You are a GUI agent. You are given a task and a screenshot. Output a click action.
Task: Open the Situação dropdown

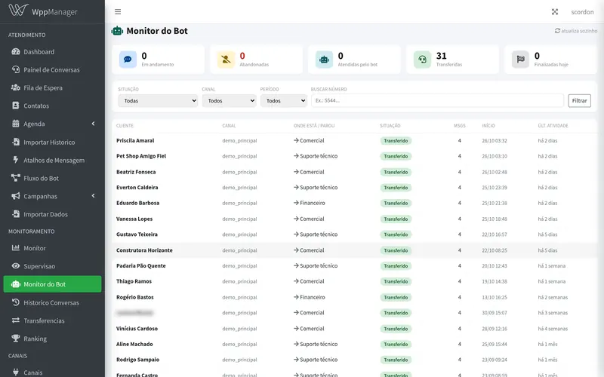(158, 101)
